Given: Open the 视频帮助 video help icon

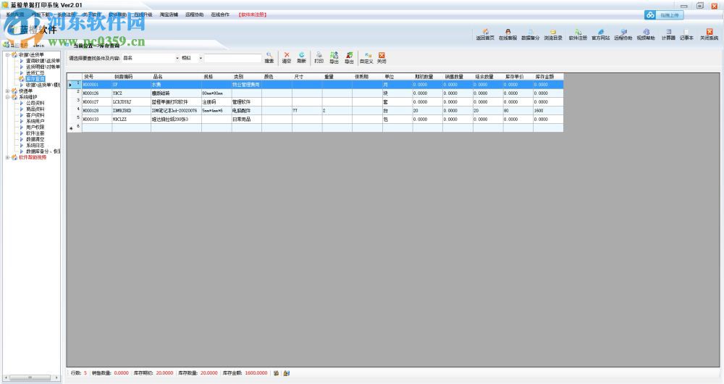Looking at the screenshot, I should (646, 35).
